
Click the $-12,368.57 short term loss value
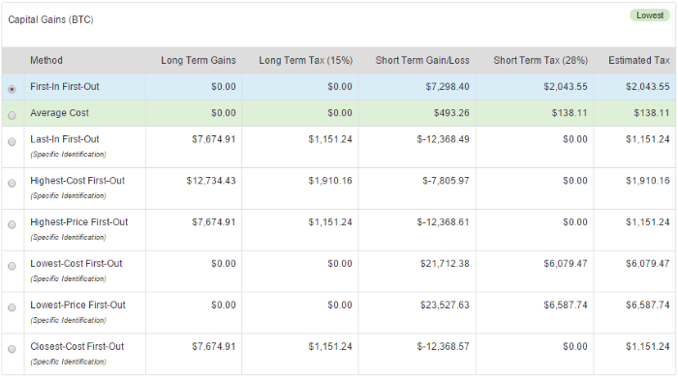pos(444,346)
